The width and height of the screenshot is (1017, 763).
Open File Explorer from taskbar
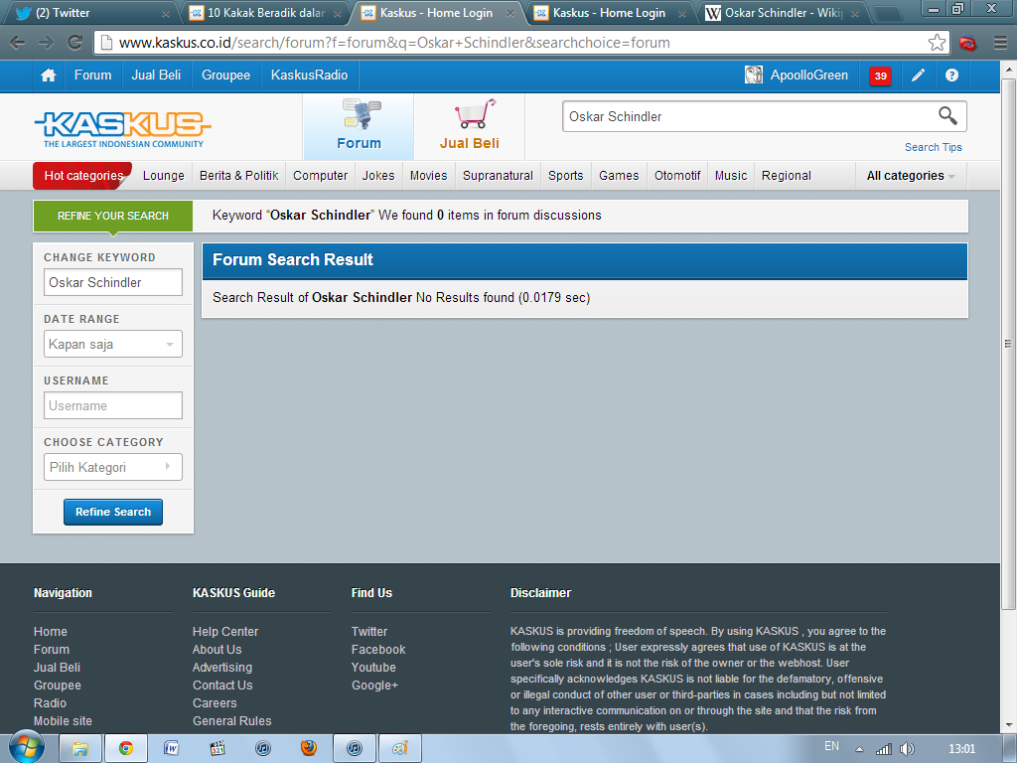click(80, 749)
